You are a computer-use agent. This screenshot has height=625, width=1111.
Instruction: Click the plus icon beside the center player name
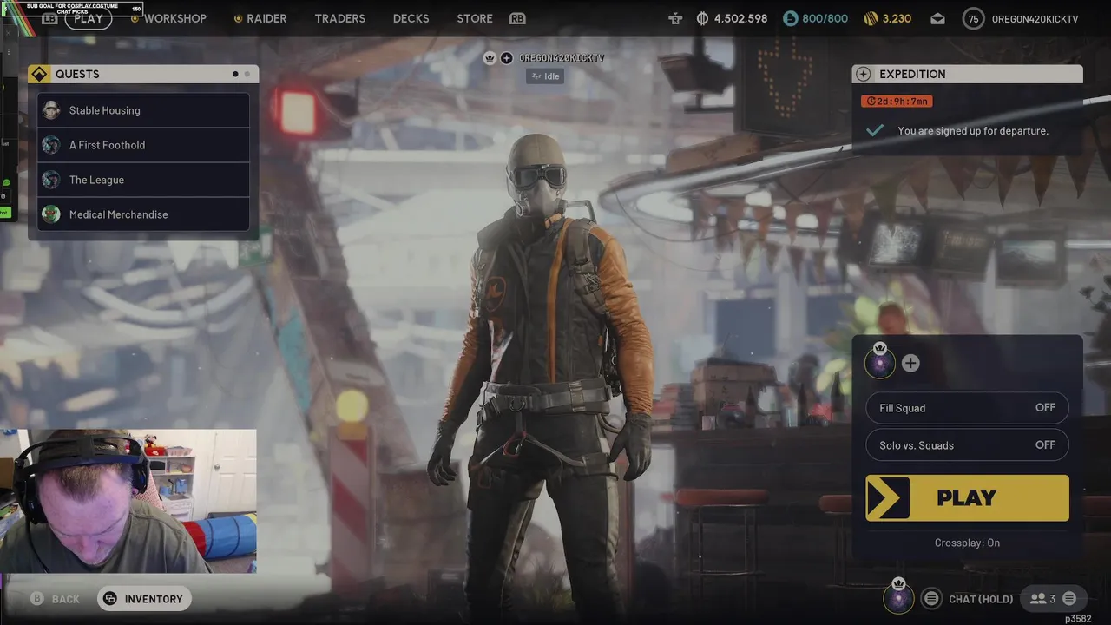coord(507,58)
